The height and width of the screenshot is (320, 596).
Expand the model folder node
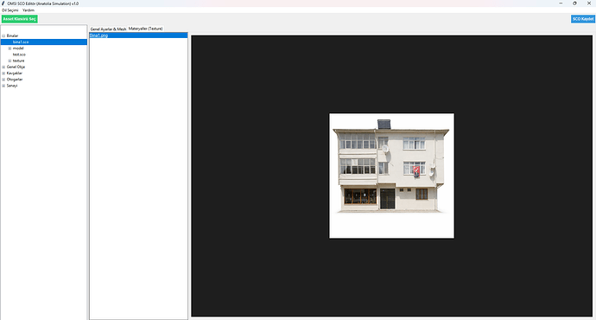click(x=10, y=48)
